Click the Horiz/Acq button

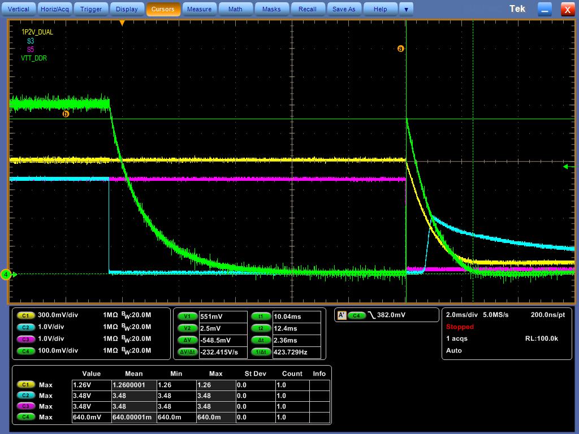click(x=55, y=9)
